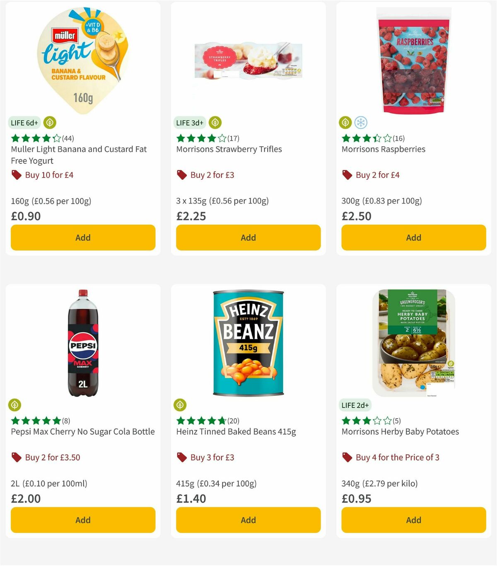Open the reviews count (20) for Heinz Beanz
The height and width of the screenshot is (566, 497).
point(233,421)
